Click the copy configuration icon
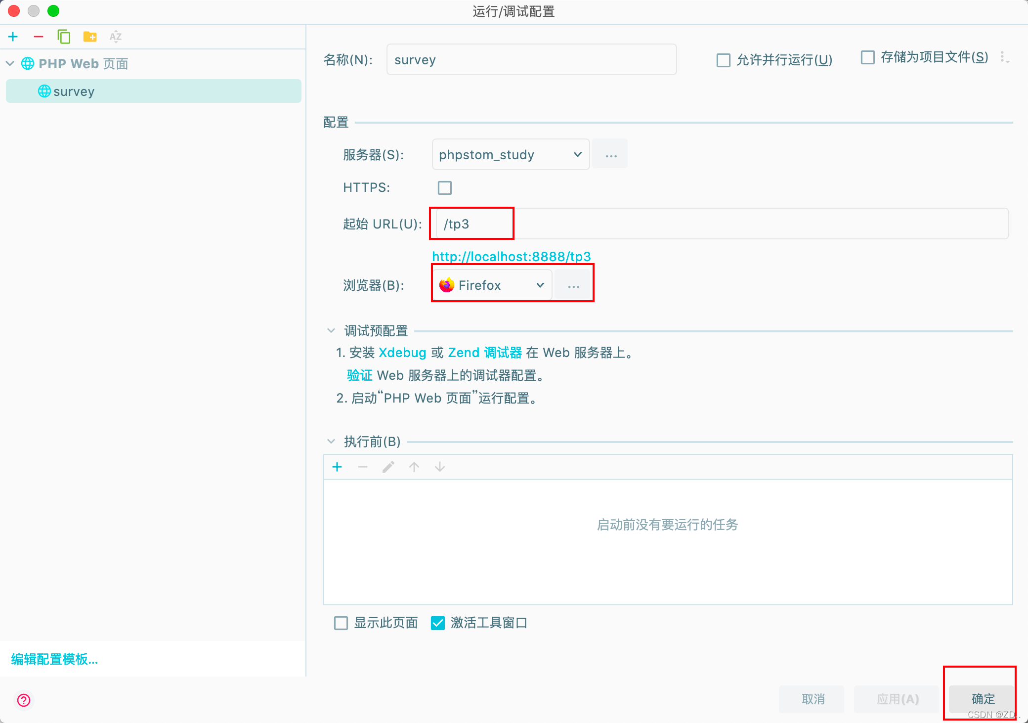This screenshot has width=1028, height=723. click(x=64, y=37)
